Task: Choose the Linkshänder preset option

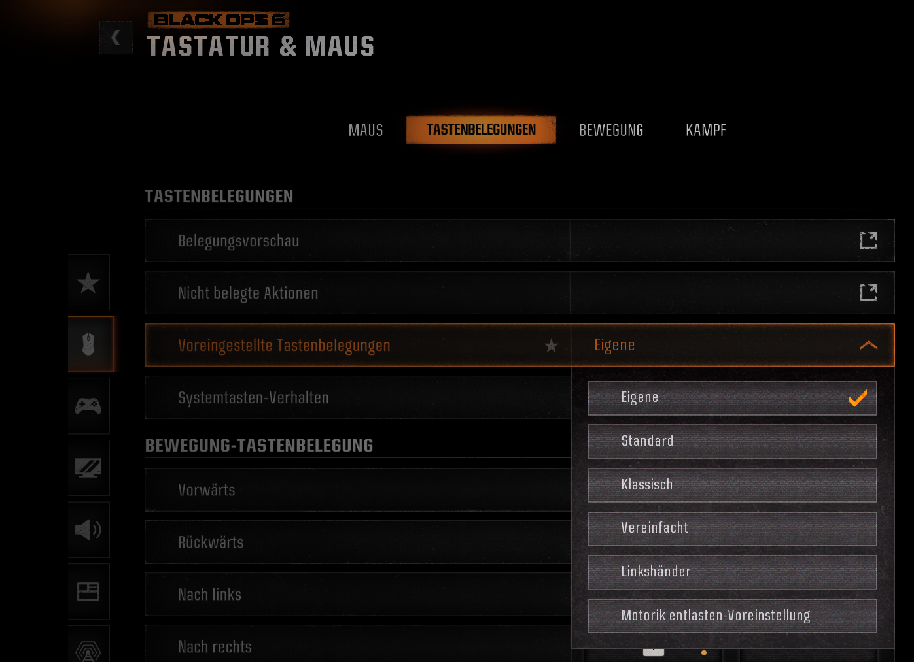Action: point(732,572)
